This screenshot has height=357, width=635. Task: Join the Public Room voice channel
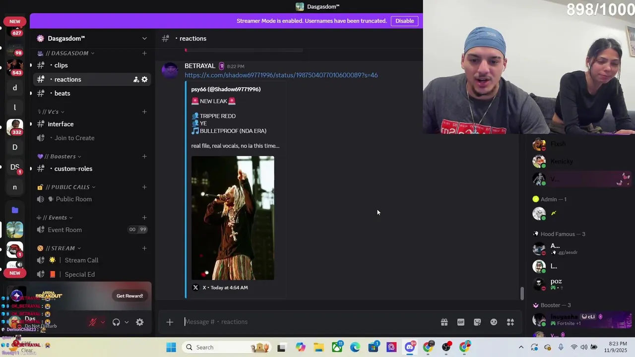click(x=92, y=199)
